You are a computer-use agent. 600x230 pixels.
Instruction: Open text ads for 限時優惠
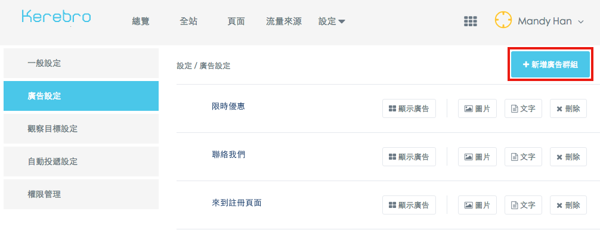tap(523, 108)
